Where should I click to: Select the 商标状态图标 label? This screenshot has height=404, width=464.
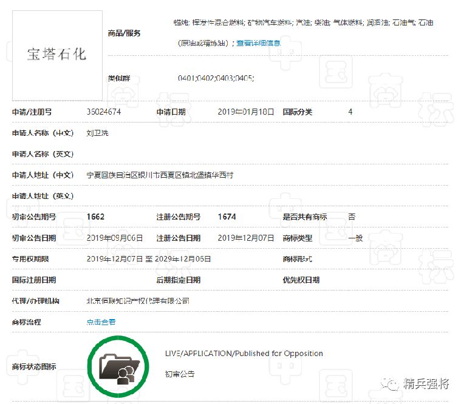point(34,367)
